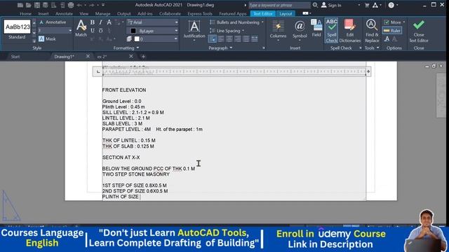Image resolution: width=449 pixels, height=252 pixels.
Task: Open the Columns menu
Action: pos(278,31)
